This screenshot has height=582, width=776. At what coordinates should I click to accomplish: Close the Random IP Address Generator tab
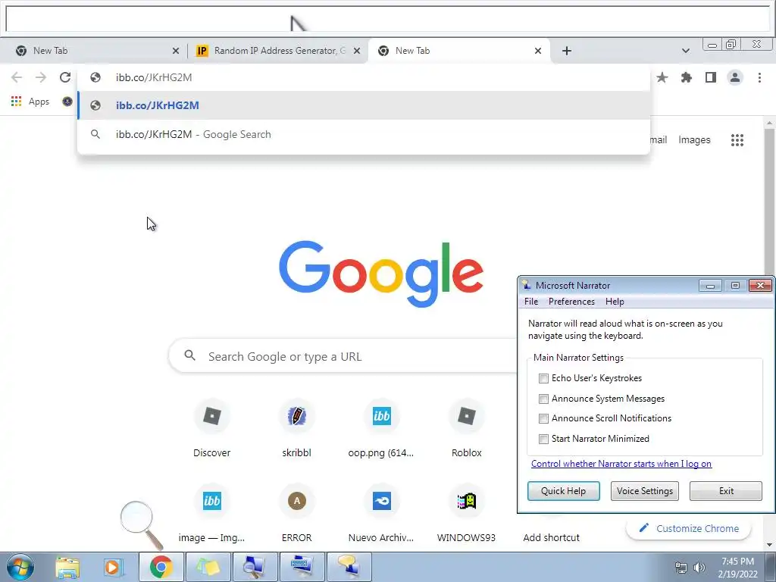click(x=357, y=51)
